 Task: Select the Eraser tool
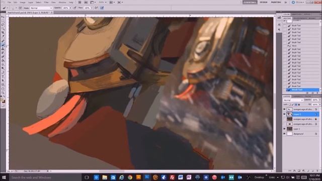pyautogui.click(x=3, y=57)
